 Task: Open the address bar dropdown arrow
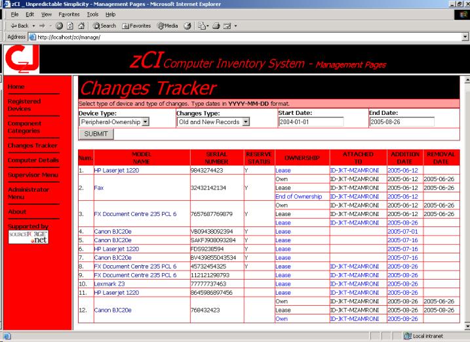(465, 37)
